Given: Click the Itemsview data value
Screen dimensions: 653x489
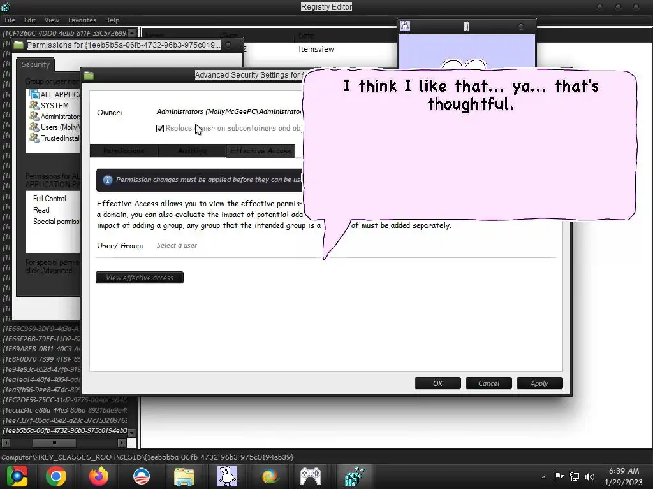Looking at the screenshot, I should [316, 49].
